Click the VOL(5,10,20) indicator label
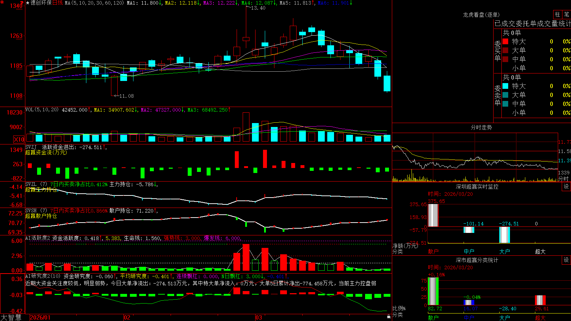Screen dimensions: 571x321 [x=42, y=110]
